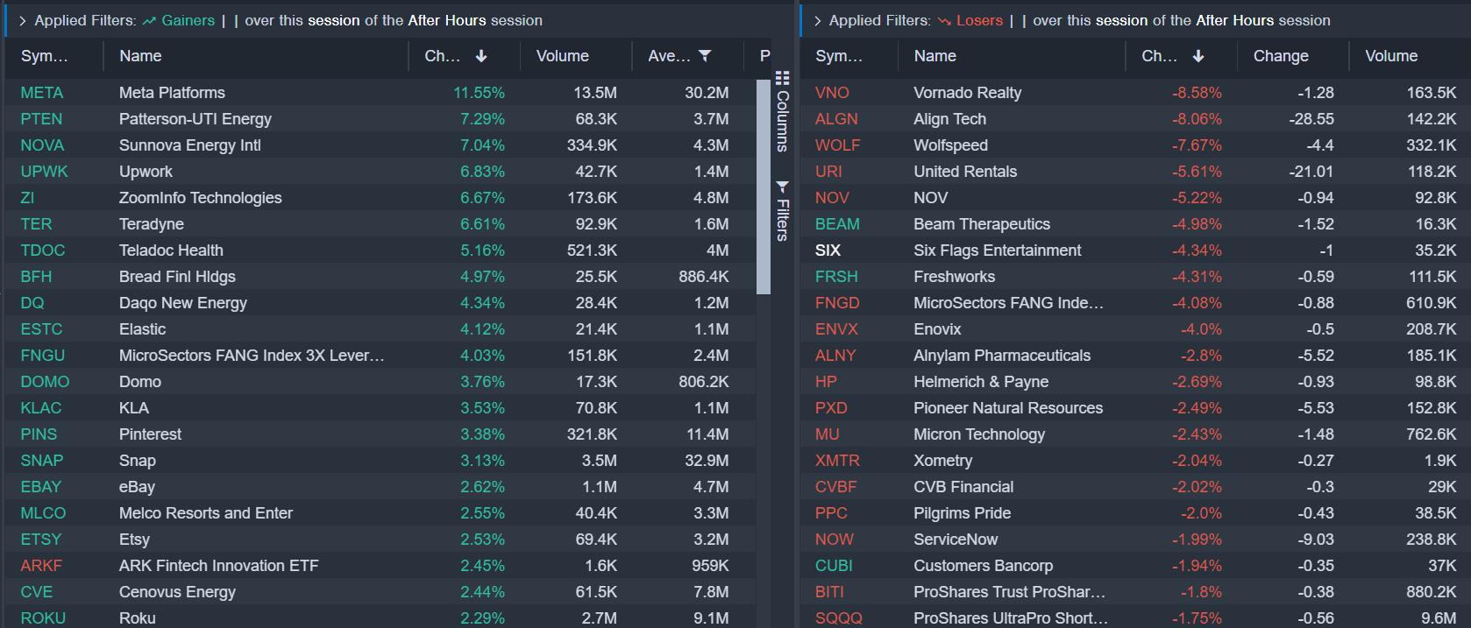
Task: Expand the Losers applied filters chevron
Action: pos(818,20)
